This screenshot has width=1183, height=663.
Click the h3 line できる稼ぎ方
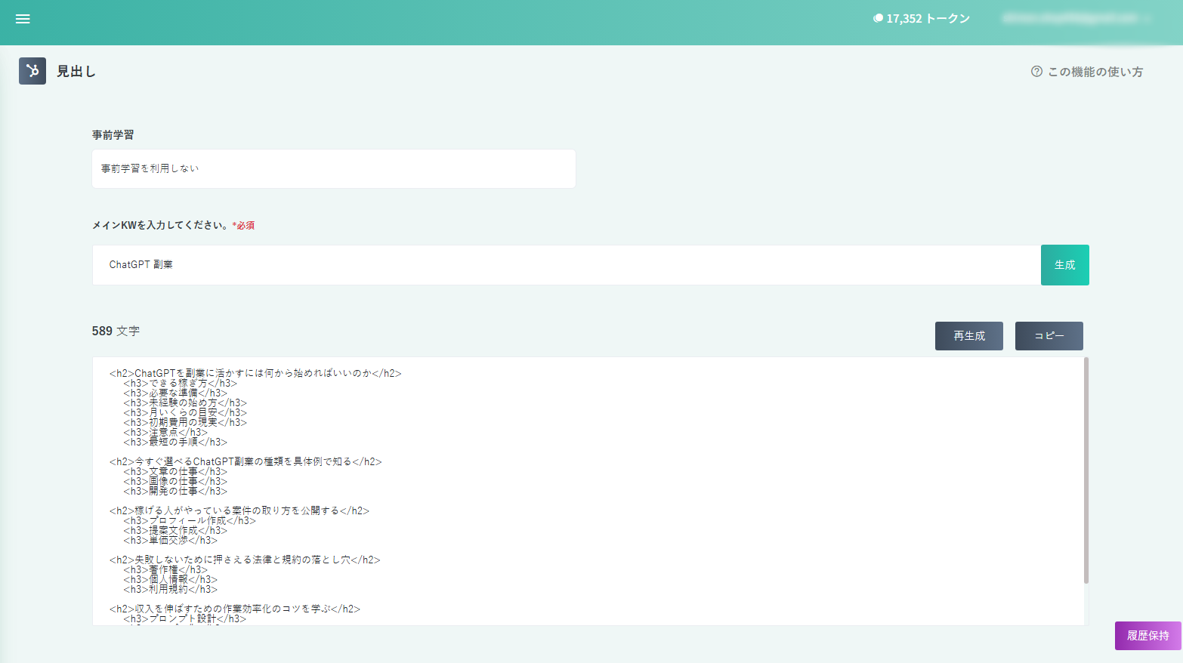180,383
